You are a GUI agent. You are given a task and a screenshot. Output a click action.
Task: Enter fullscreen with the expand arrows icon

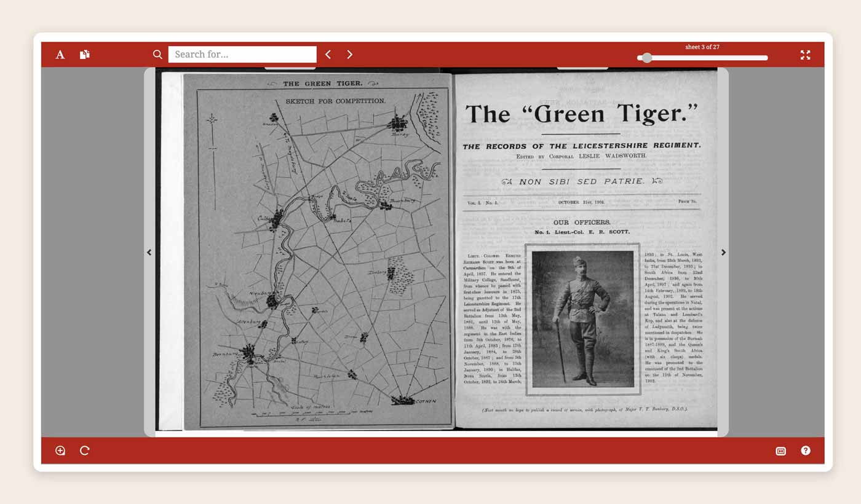tap(805, 55)
